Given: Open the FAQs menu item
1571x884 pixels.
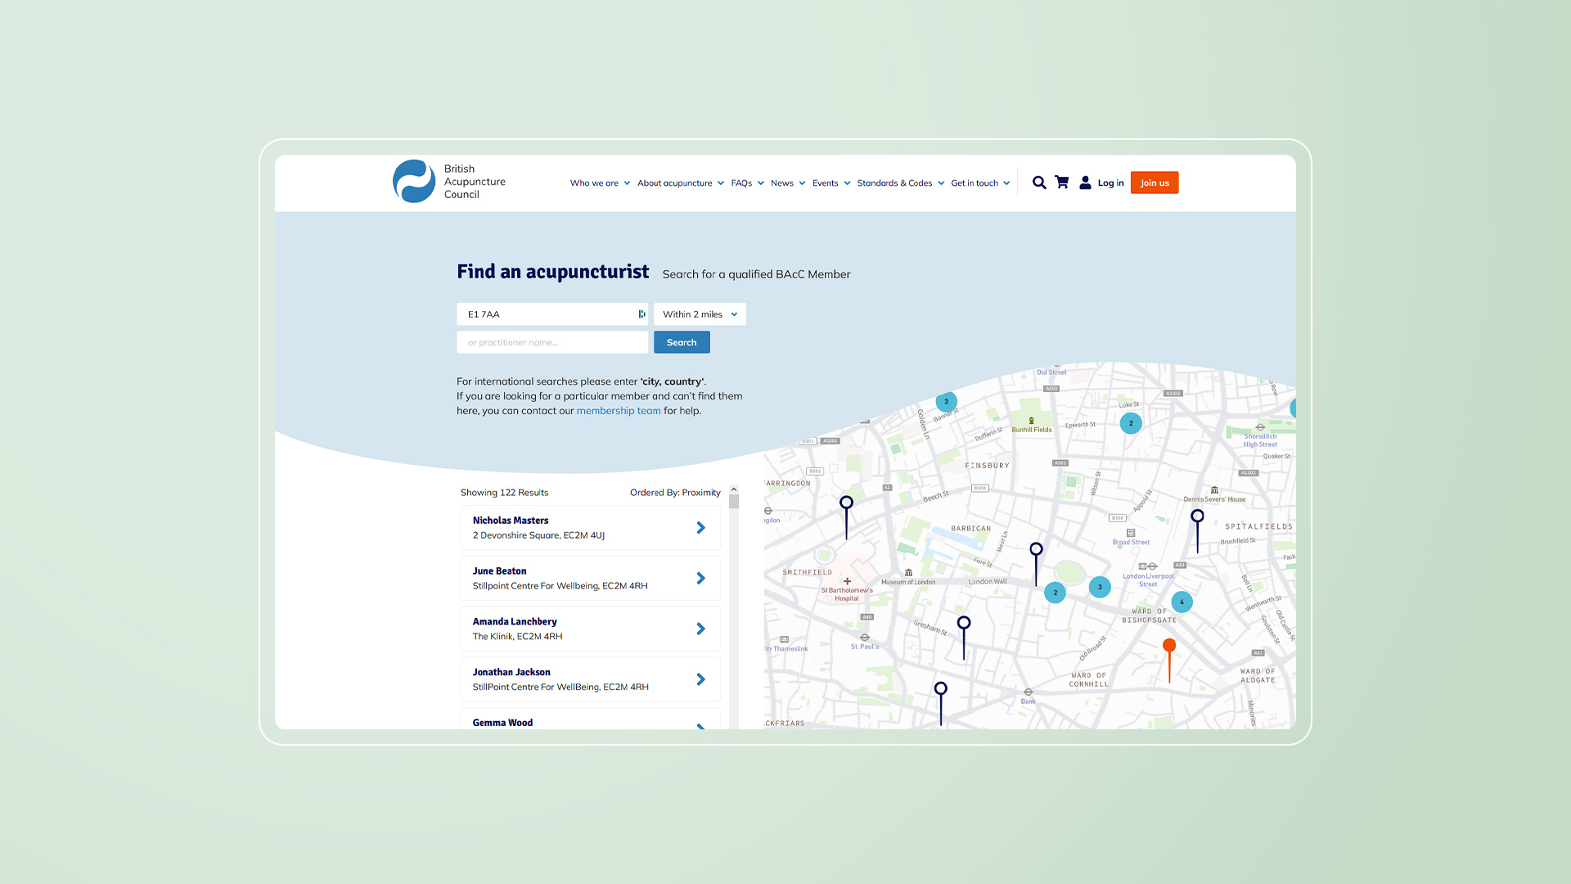Looking at the screenshot, I should 747,183.
